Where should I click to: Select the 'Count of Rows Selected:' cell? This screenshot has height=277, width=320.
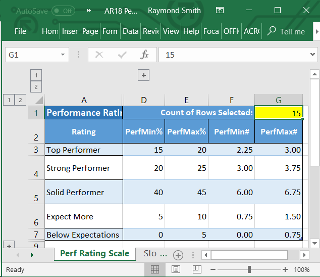[189, 112]
